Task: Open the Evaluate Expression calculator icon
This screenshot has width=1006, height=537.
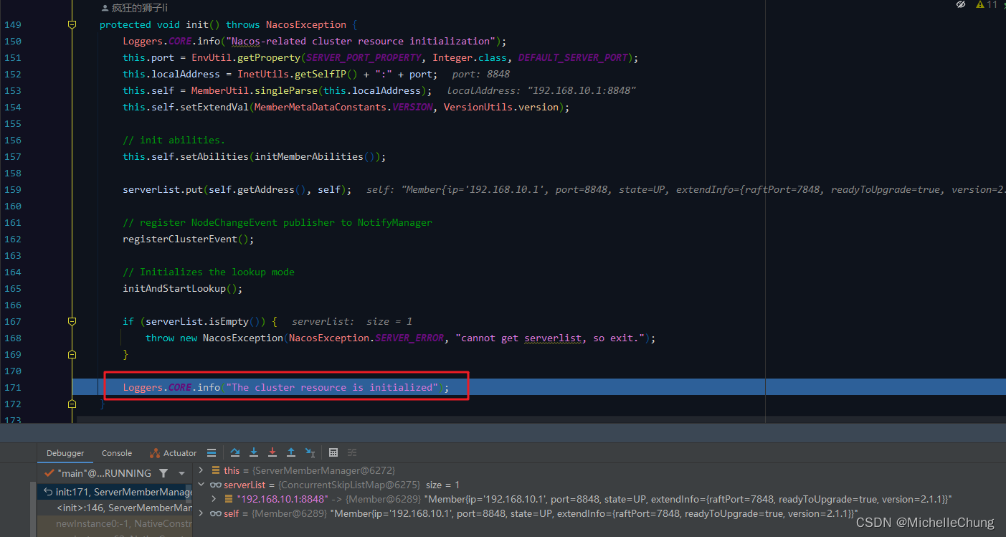Action: (333, 452)
